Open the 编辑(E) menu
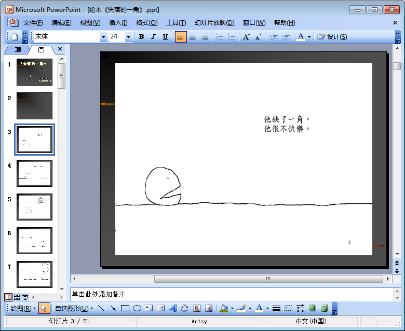Screen dimensions: 405x331 coord(61,23)
